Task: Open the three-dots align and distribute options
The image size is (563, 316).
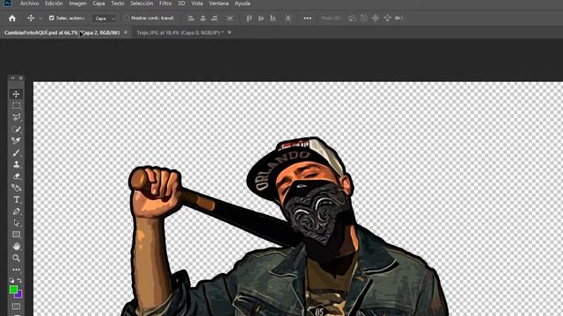Action: (x=307, y=18)
